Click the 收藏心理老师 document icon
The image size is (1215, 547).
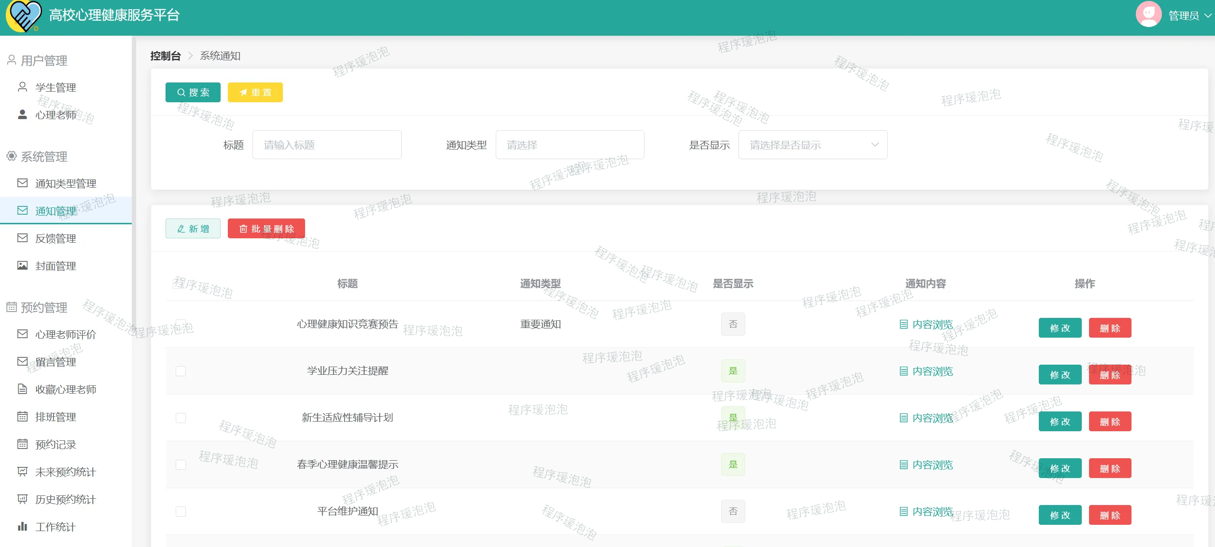[22, 389]
